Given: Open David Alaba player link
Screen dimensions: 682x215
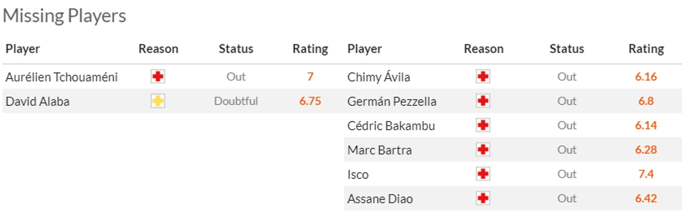Looking at the screenshot, I should tap(37, 101).
